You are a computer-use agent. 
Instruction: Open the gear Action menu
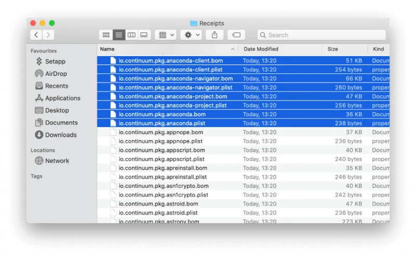[x=192, y=35]
